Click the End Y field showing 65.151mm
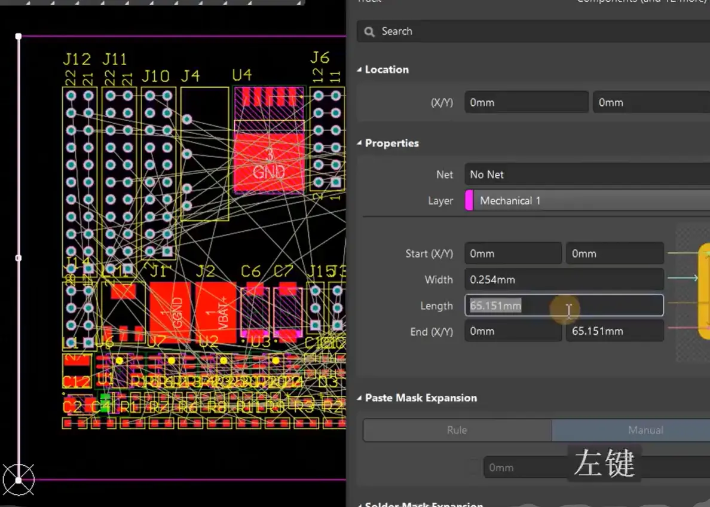This screenshot has width=710, height=507. tap(615, 331)
